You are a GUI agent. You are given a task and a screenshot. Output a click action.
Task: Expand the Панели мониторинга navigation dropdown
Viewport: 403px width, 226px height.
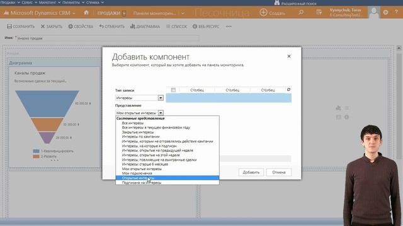183,13
